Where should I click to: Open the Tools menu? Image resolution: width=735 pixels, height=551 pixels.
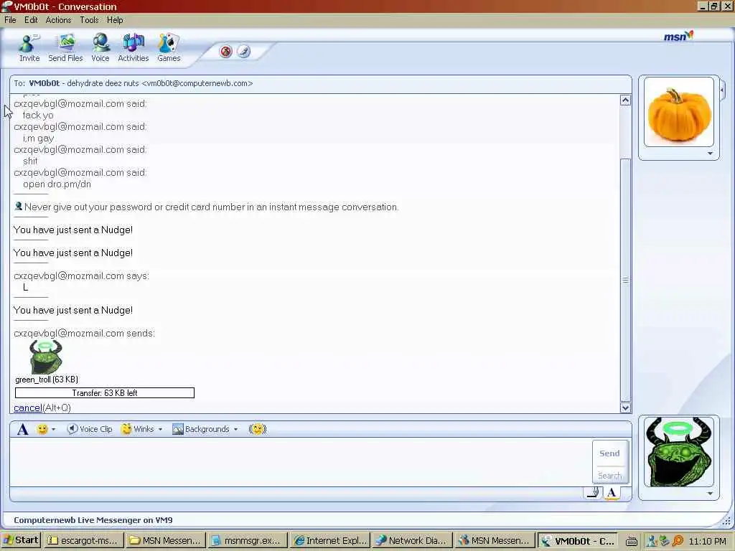[89, 19]
